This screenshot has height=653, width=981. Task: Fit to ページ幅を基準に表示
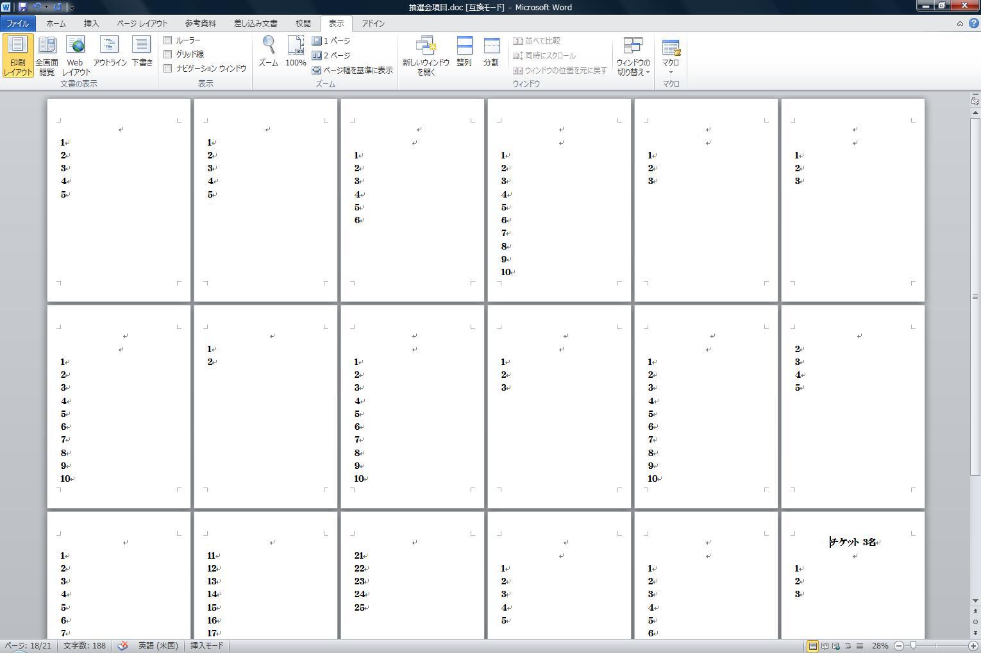pyautogui.click(x=353, y=71)
